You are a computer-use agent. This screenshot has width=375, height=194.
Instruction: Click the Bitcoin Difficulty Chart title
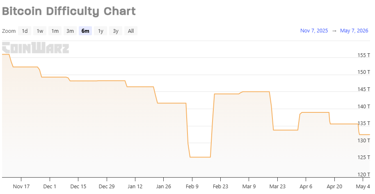point(69,11)
